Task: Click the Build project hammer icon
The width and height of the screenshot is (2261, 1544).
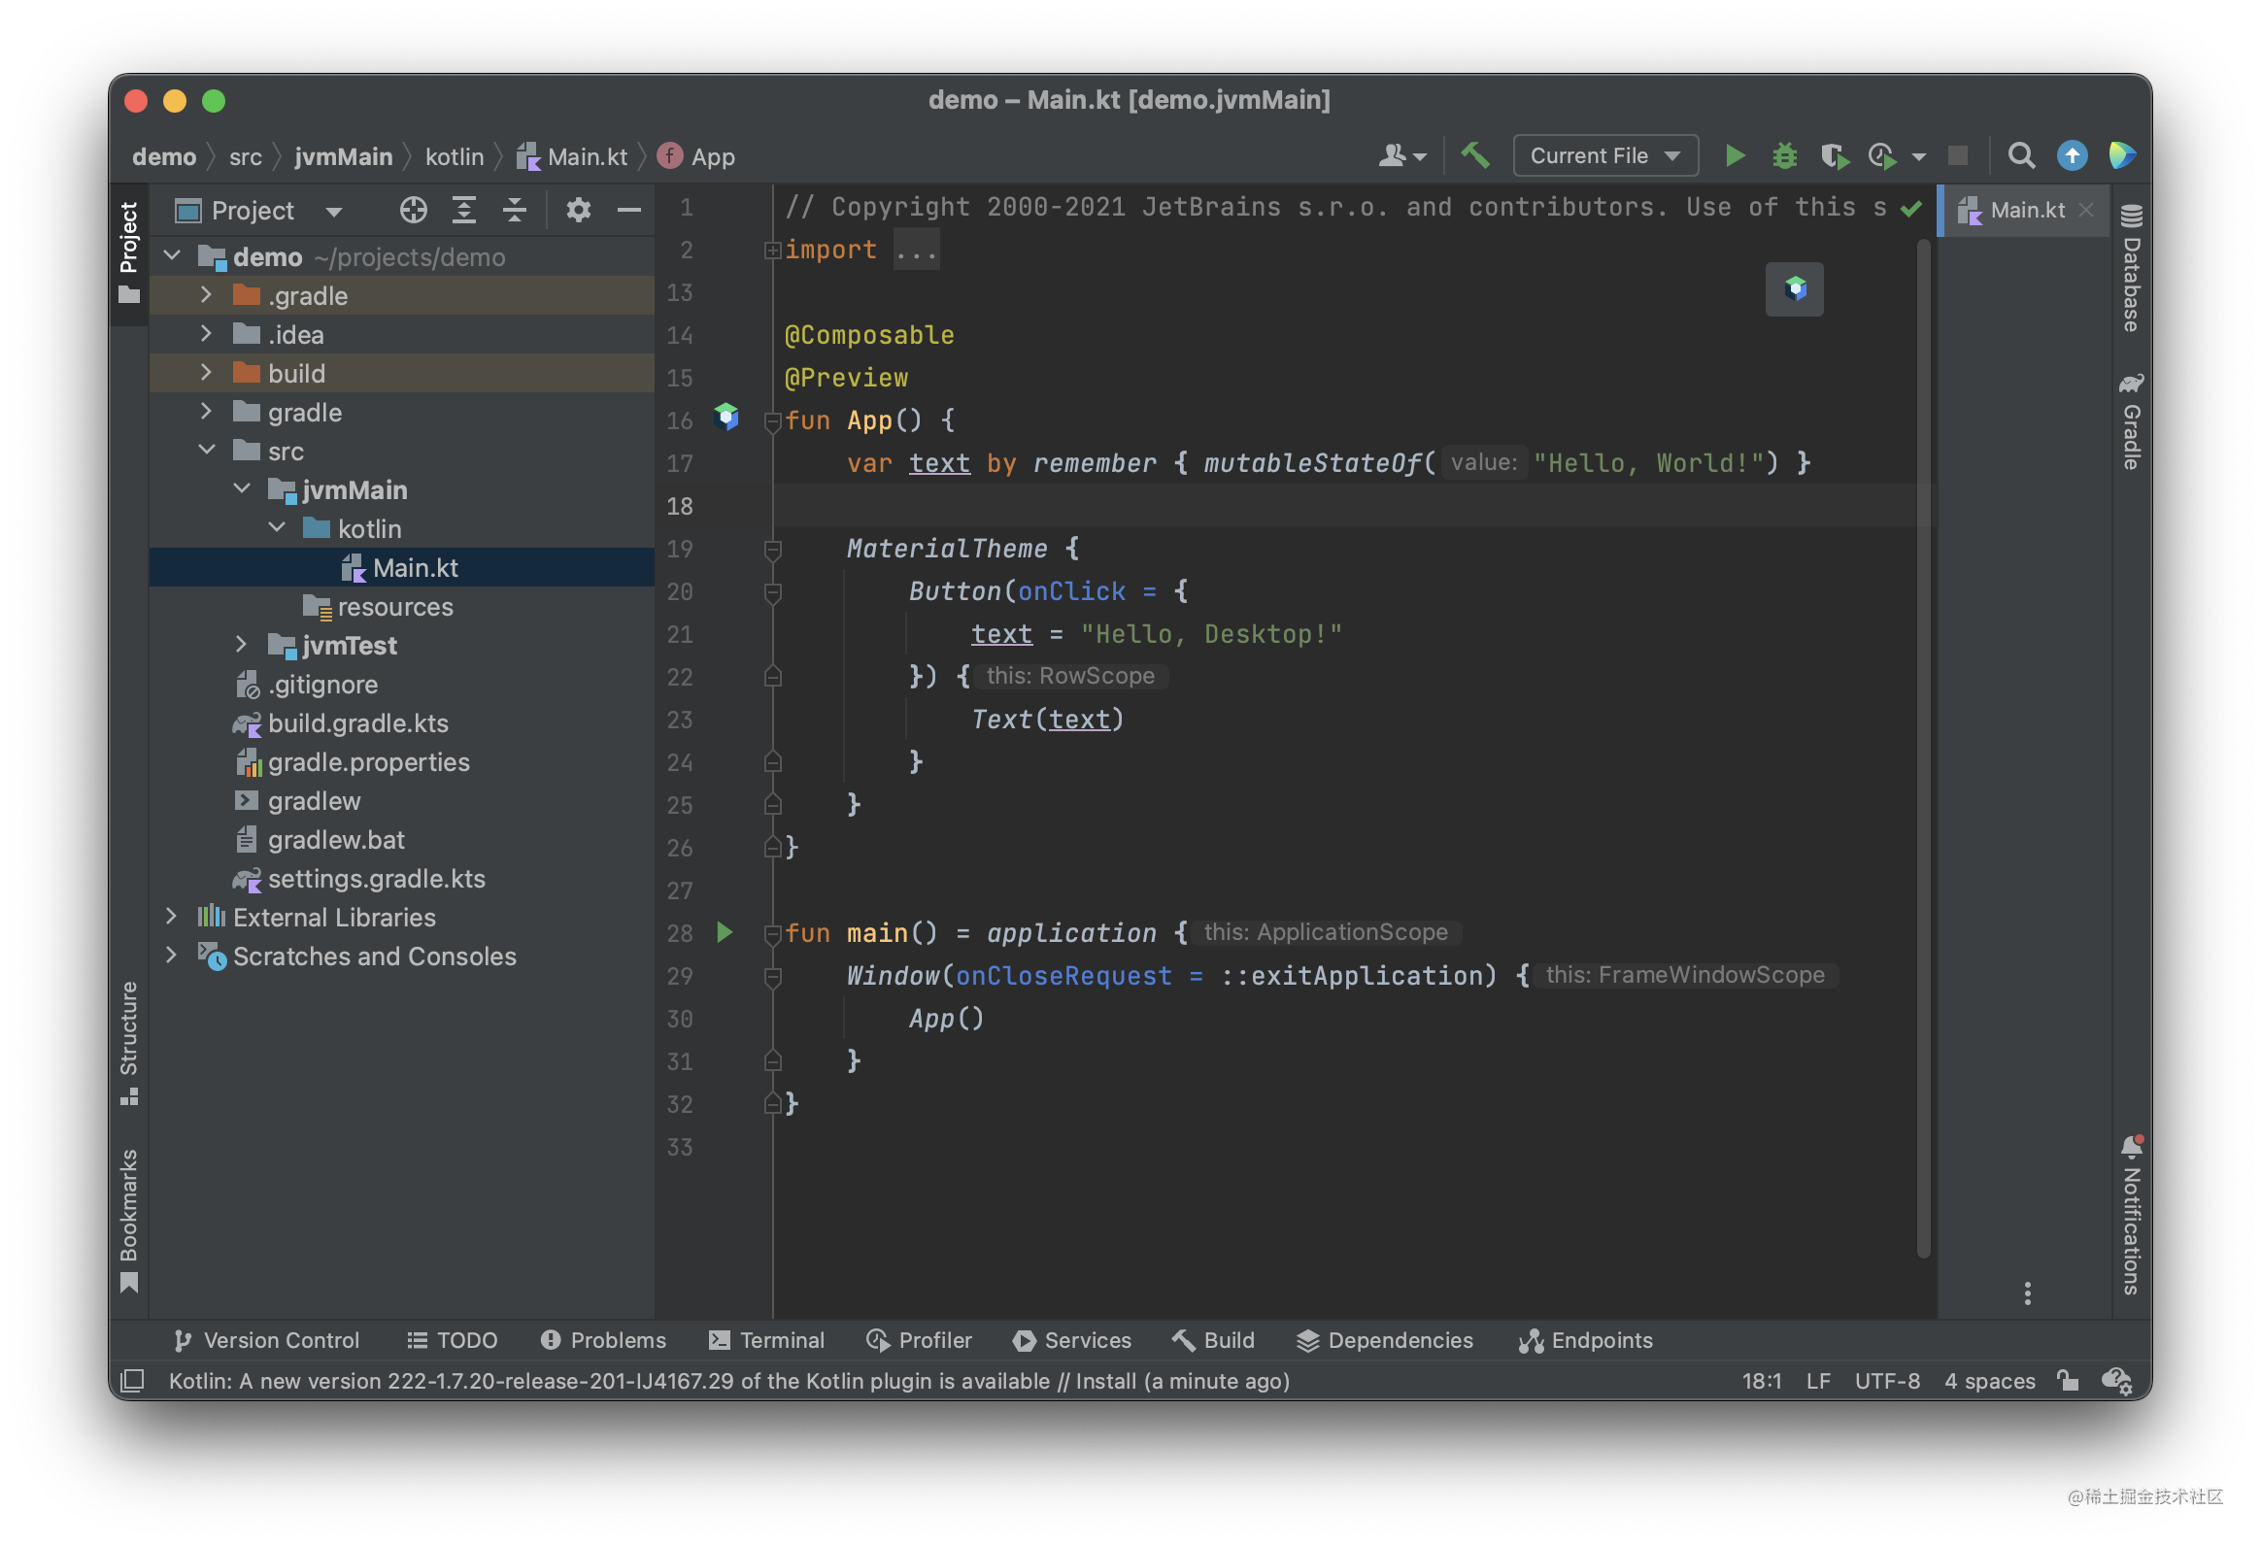Action: [1475, 155]
